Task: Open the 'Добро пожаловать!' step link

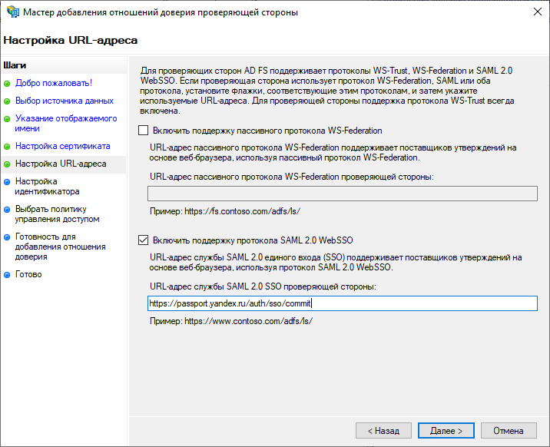Action: pos(54,83)
